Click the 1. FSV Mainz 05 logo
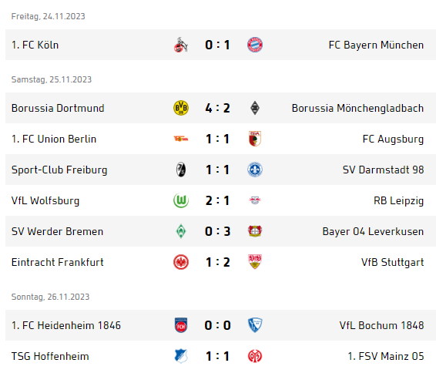This screenshot has width=436, height=373. (255, 356)
